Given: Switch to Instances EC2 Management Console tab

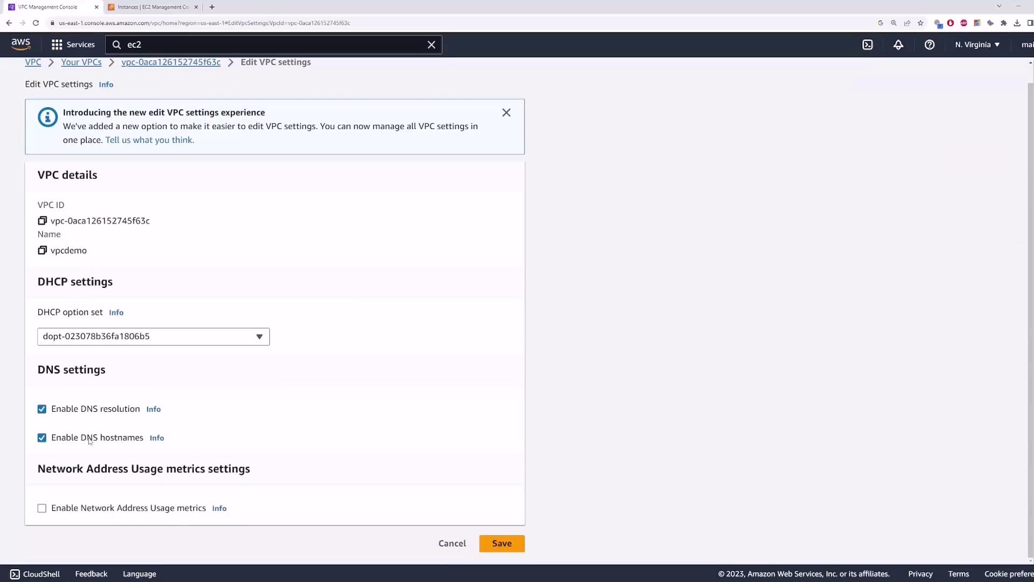Looking at the screenshot, I should [x=153, y=7].
